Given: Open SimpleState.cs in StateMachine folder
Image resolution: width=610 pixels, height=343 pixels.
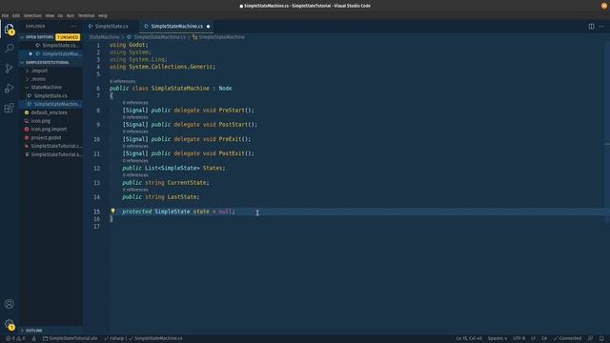Looking at the screenshot, I should [51, 95].
